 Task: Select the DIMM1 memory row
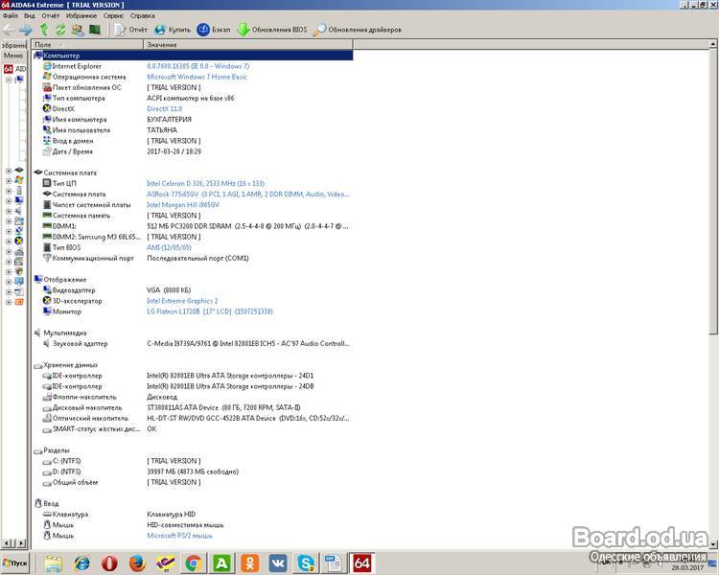[193, 226]
